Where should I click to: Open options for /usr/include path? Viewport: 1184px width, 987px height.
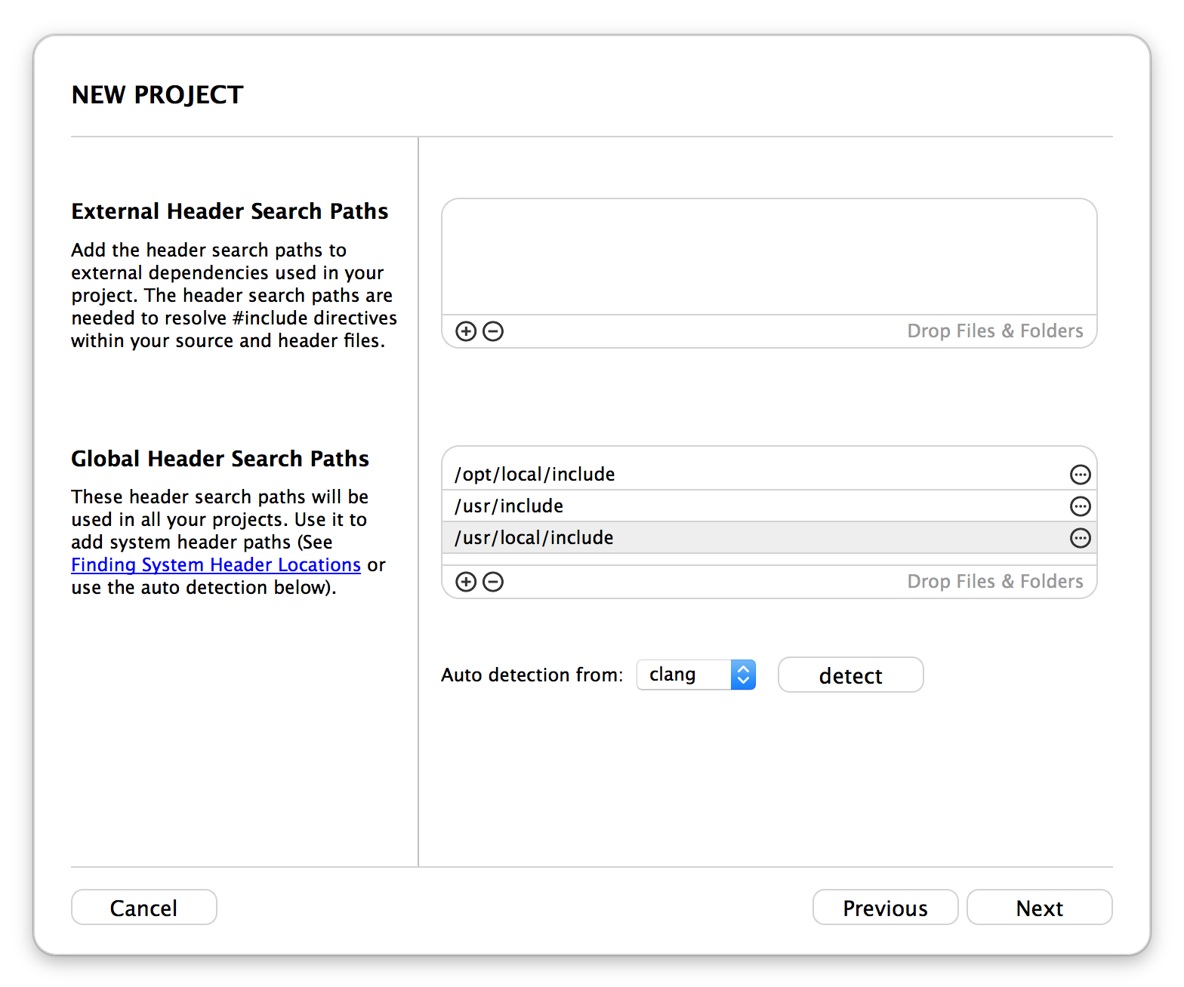coord(1081,506)
